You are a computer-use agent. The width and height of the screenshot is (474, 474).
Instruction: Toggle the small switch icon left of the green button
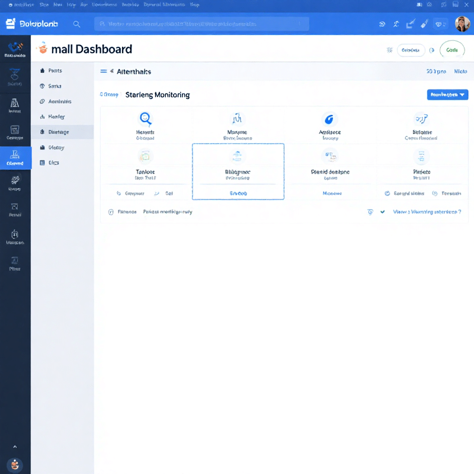pyautogui.click(x=432, y=50)
